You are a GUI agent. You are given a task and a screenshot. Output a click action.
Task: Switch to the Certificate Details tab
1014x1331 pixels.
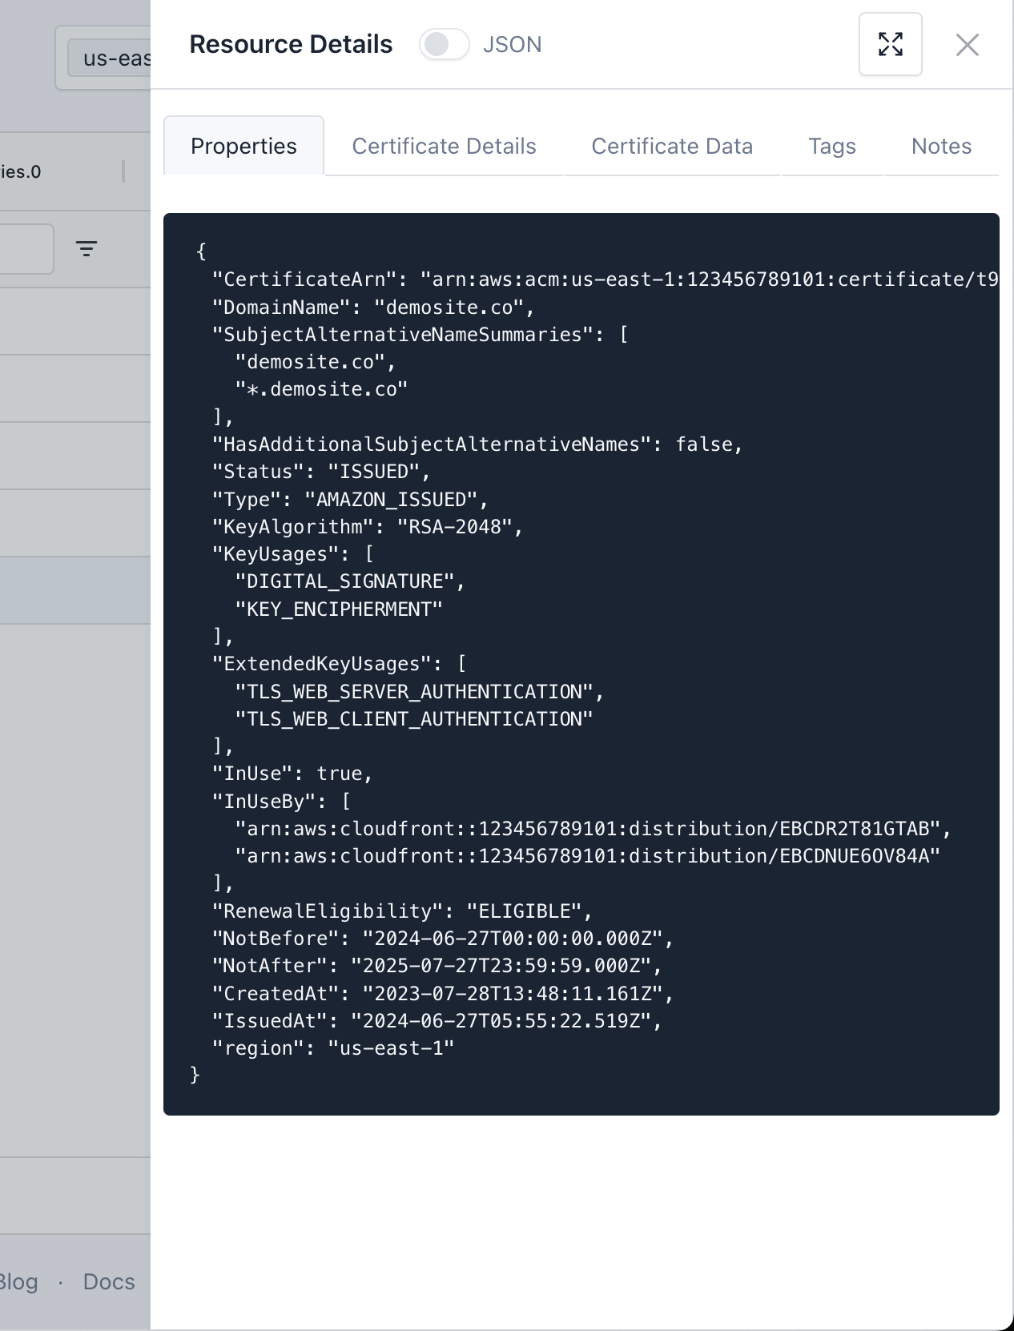[x=444, y=146]
